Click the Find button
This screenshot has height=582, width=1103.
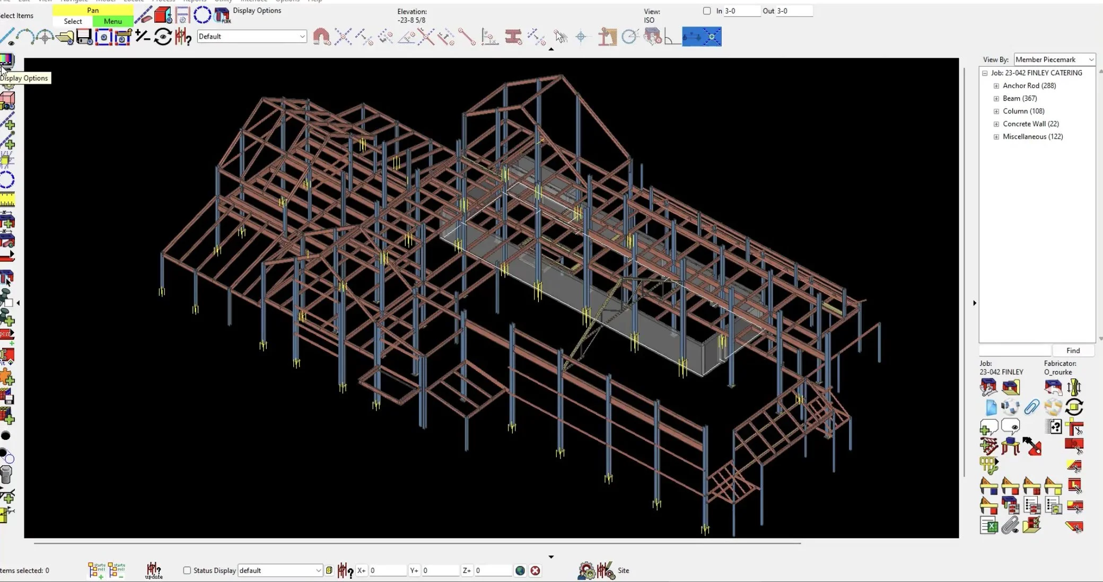tap(1073, 350)
